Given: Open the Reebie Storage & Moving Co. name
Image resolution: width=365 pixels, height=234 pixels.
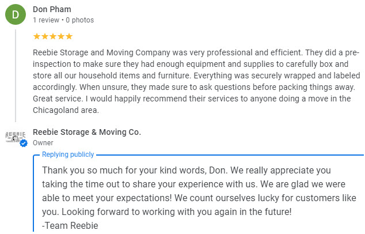Looking at the screenshot, I should click(x=87, y=132).
